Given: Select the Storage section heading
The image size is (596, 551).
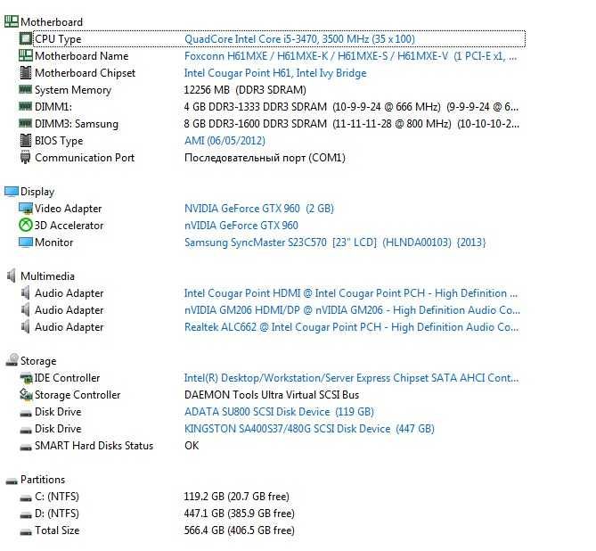Looking at the screenshot, I should [x=38, y=361].
